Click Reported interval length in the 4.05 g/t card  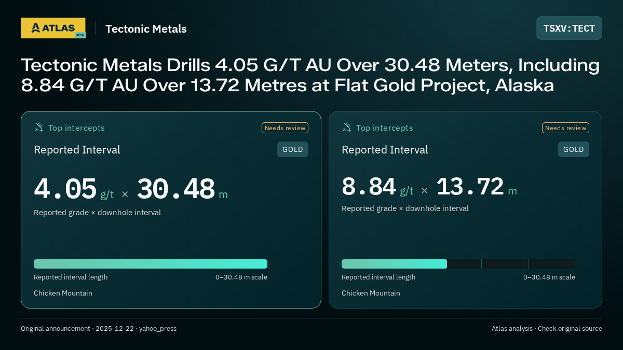point(71,277)
